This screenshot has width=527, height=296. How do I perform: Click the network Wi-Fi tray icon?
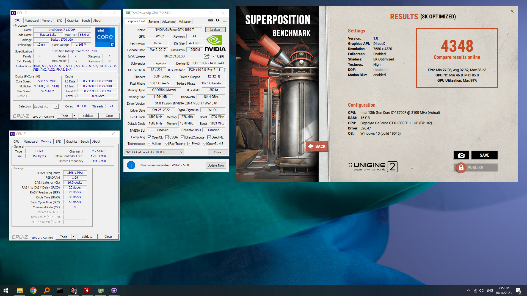click(x=475, y=291)
